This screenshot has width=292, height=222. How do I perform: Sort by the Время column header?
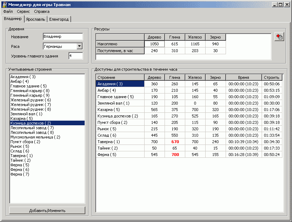(243, 77)
